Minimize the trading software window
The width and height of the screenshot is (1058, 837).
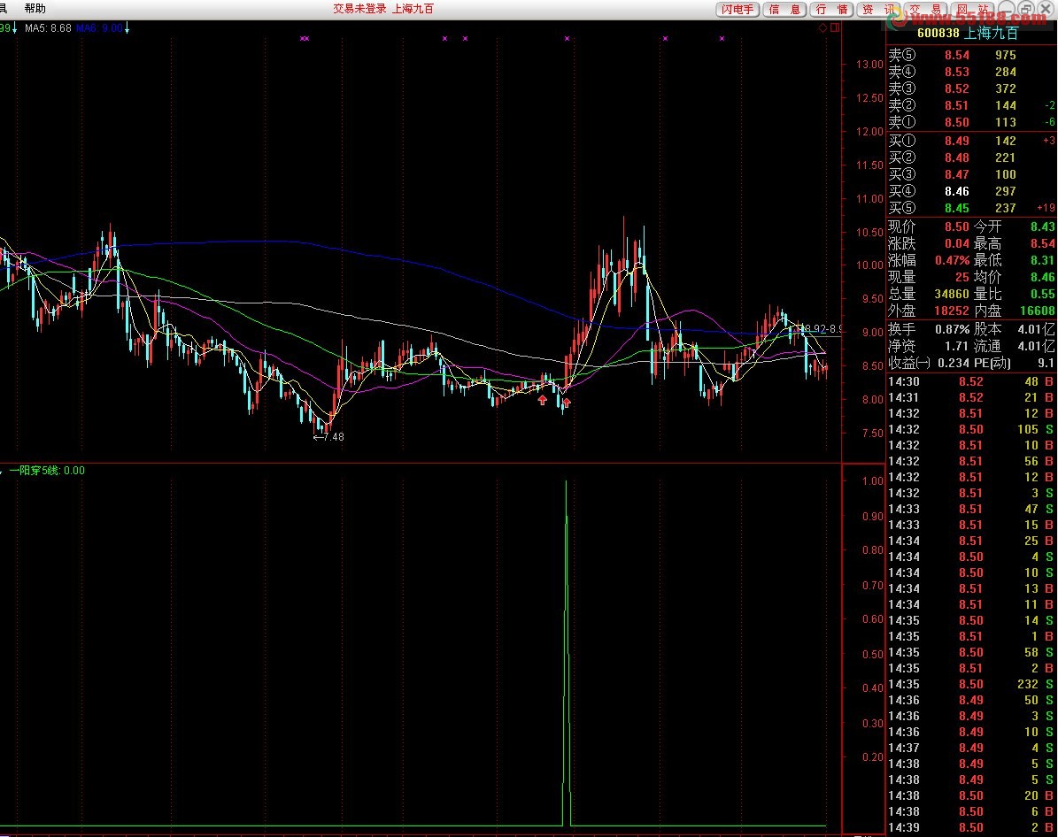pyautogui.click(x=1008, y=9)
